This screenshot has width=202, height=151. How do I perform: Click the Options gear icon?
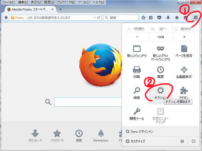[161, 91]
